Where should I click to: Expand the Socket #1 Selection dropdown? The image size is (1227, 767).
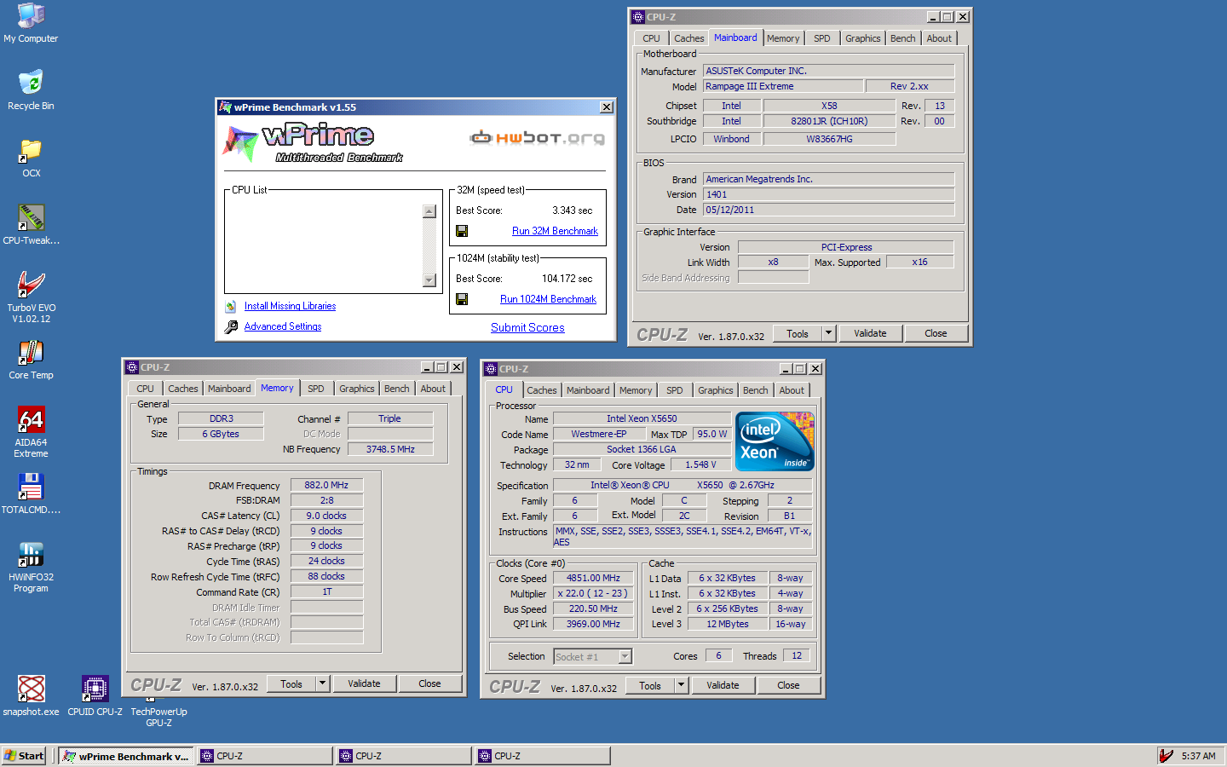[x=625, y=656]
